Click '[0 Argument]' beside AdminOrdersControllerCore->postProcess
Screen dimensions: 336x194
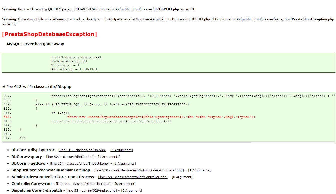tap(182, 177)
